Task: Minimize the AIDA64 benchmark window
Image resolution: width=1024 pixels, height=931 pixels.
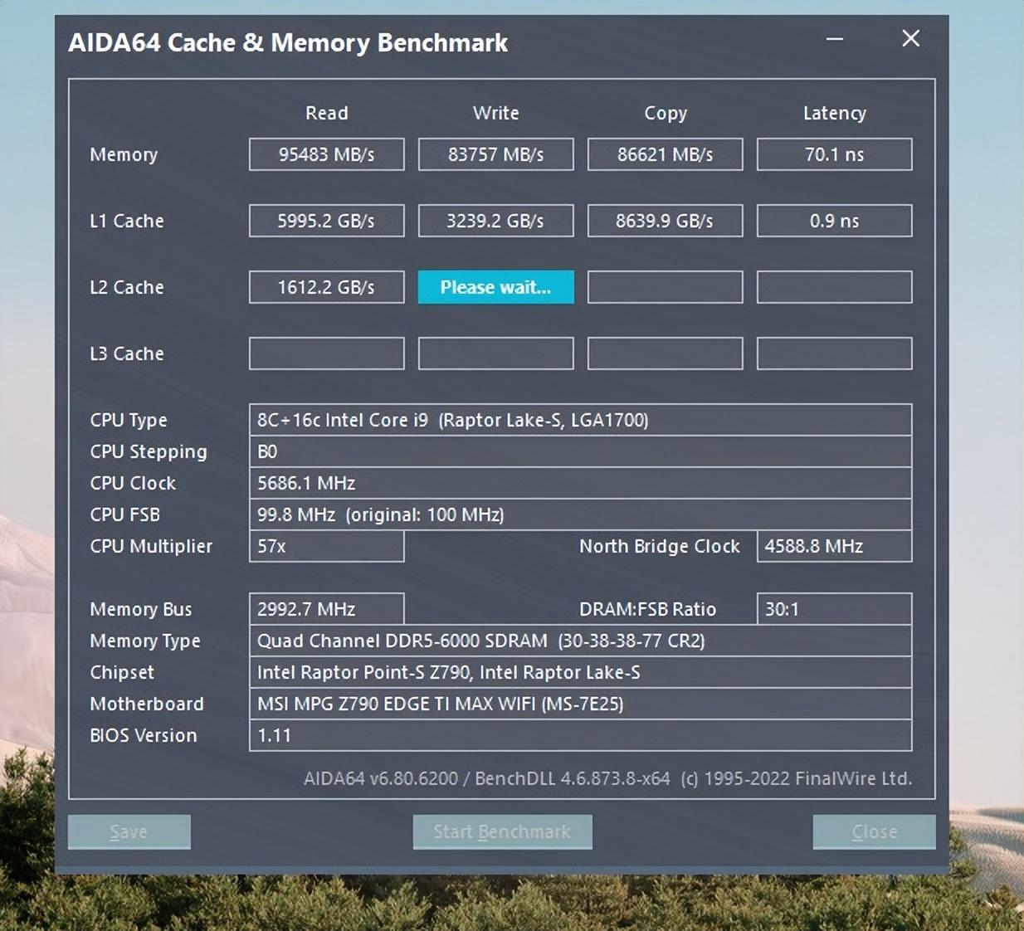Action: pyautogui.click(x=835, y=39)
